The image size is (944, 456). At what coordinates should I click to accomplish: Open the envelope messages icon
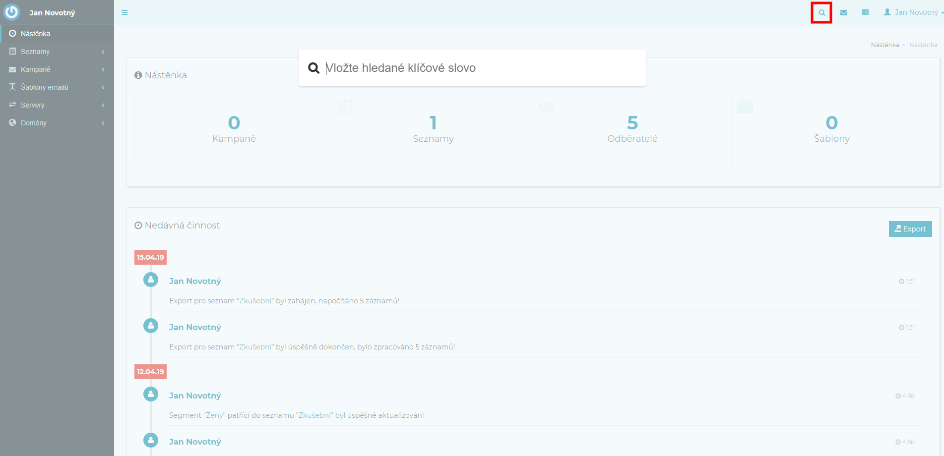click(843, 13)
